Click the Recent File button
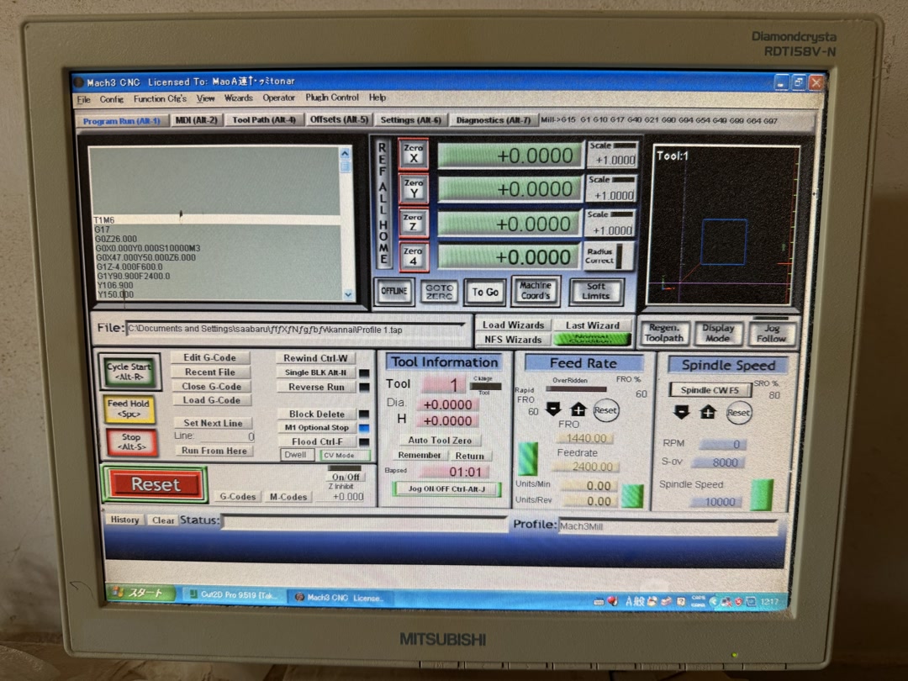The image size is (908, 681). click(x=209, y=372)
